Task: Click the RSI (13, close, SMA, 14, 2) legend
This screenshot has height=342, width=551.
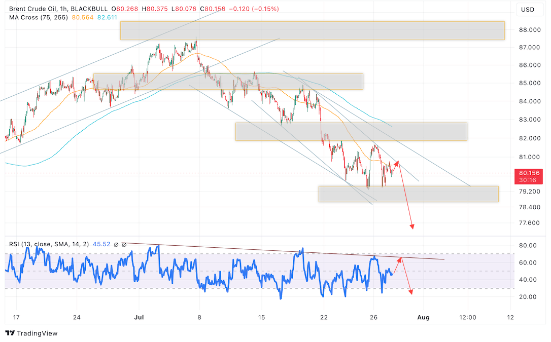Action: click(x=49, y=244)
